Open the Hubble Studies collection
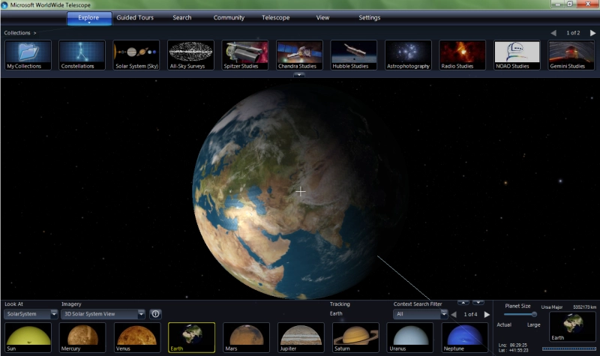Viewport: 600px width, 356px height. click(354, 55)
